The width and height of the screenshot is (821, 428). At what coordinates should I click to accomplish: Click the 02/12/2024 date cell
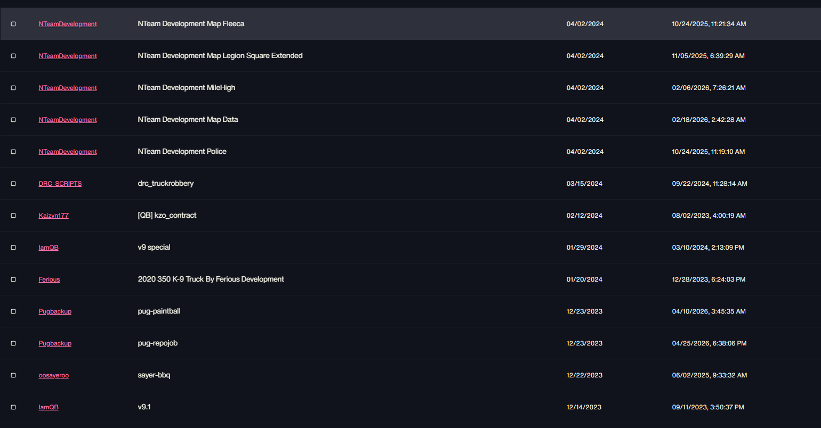coord(584,216)
